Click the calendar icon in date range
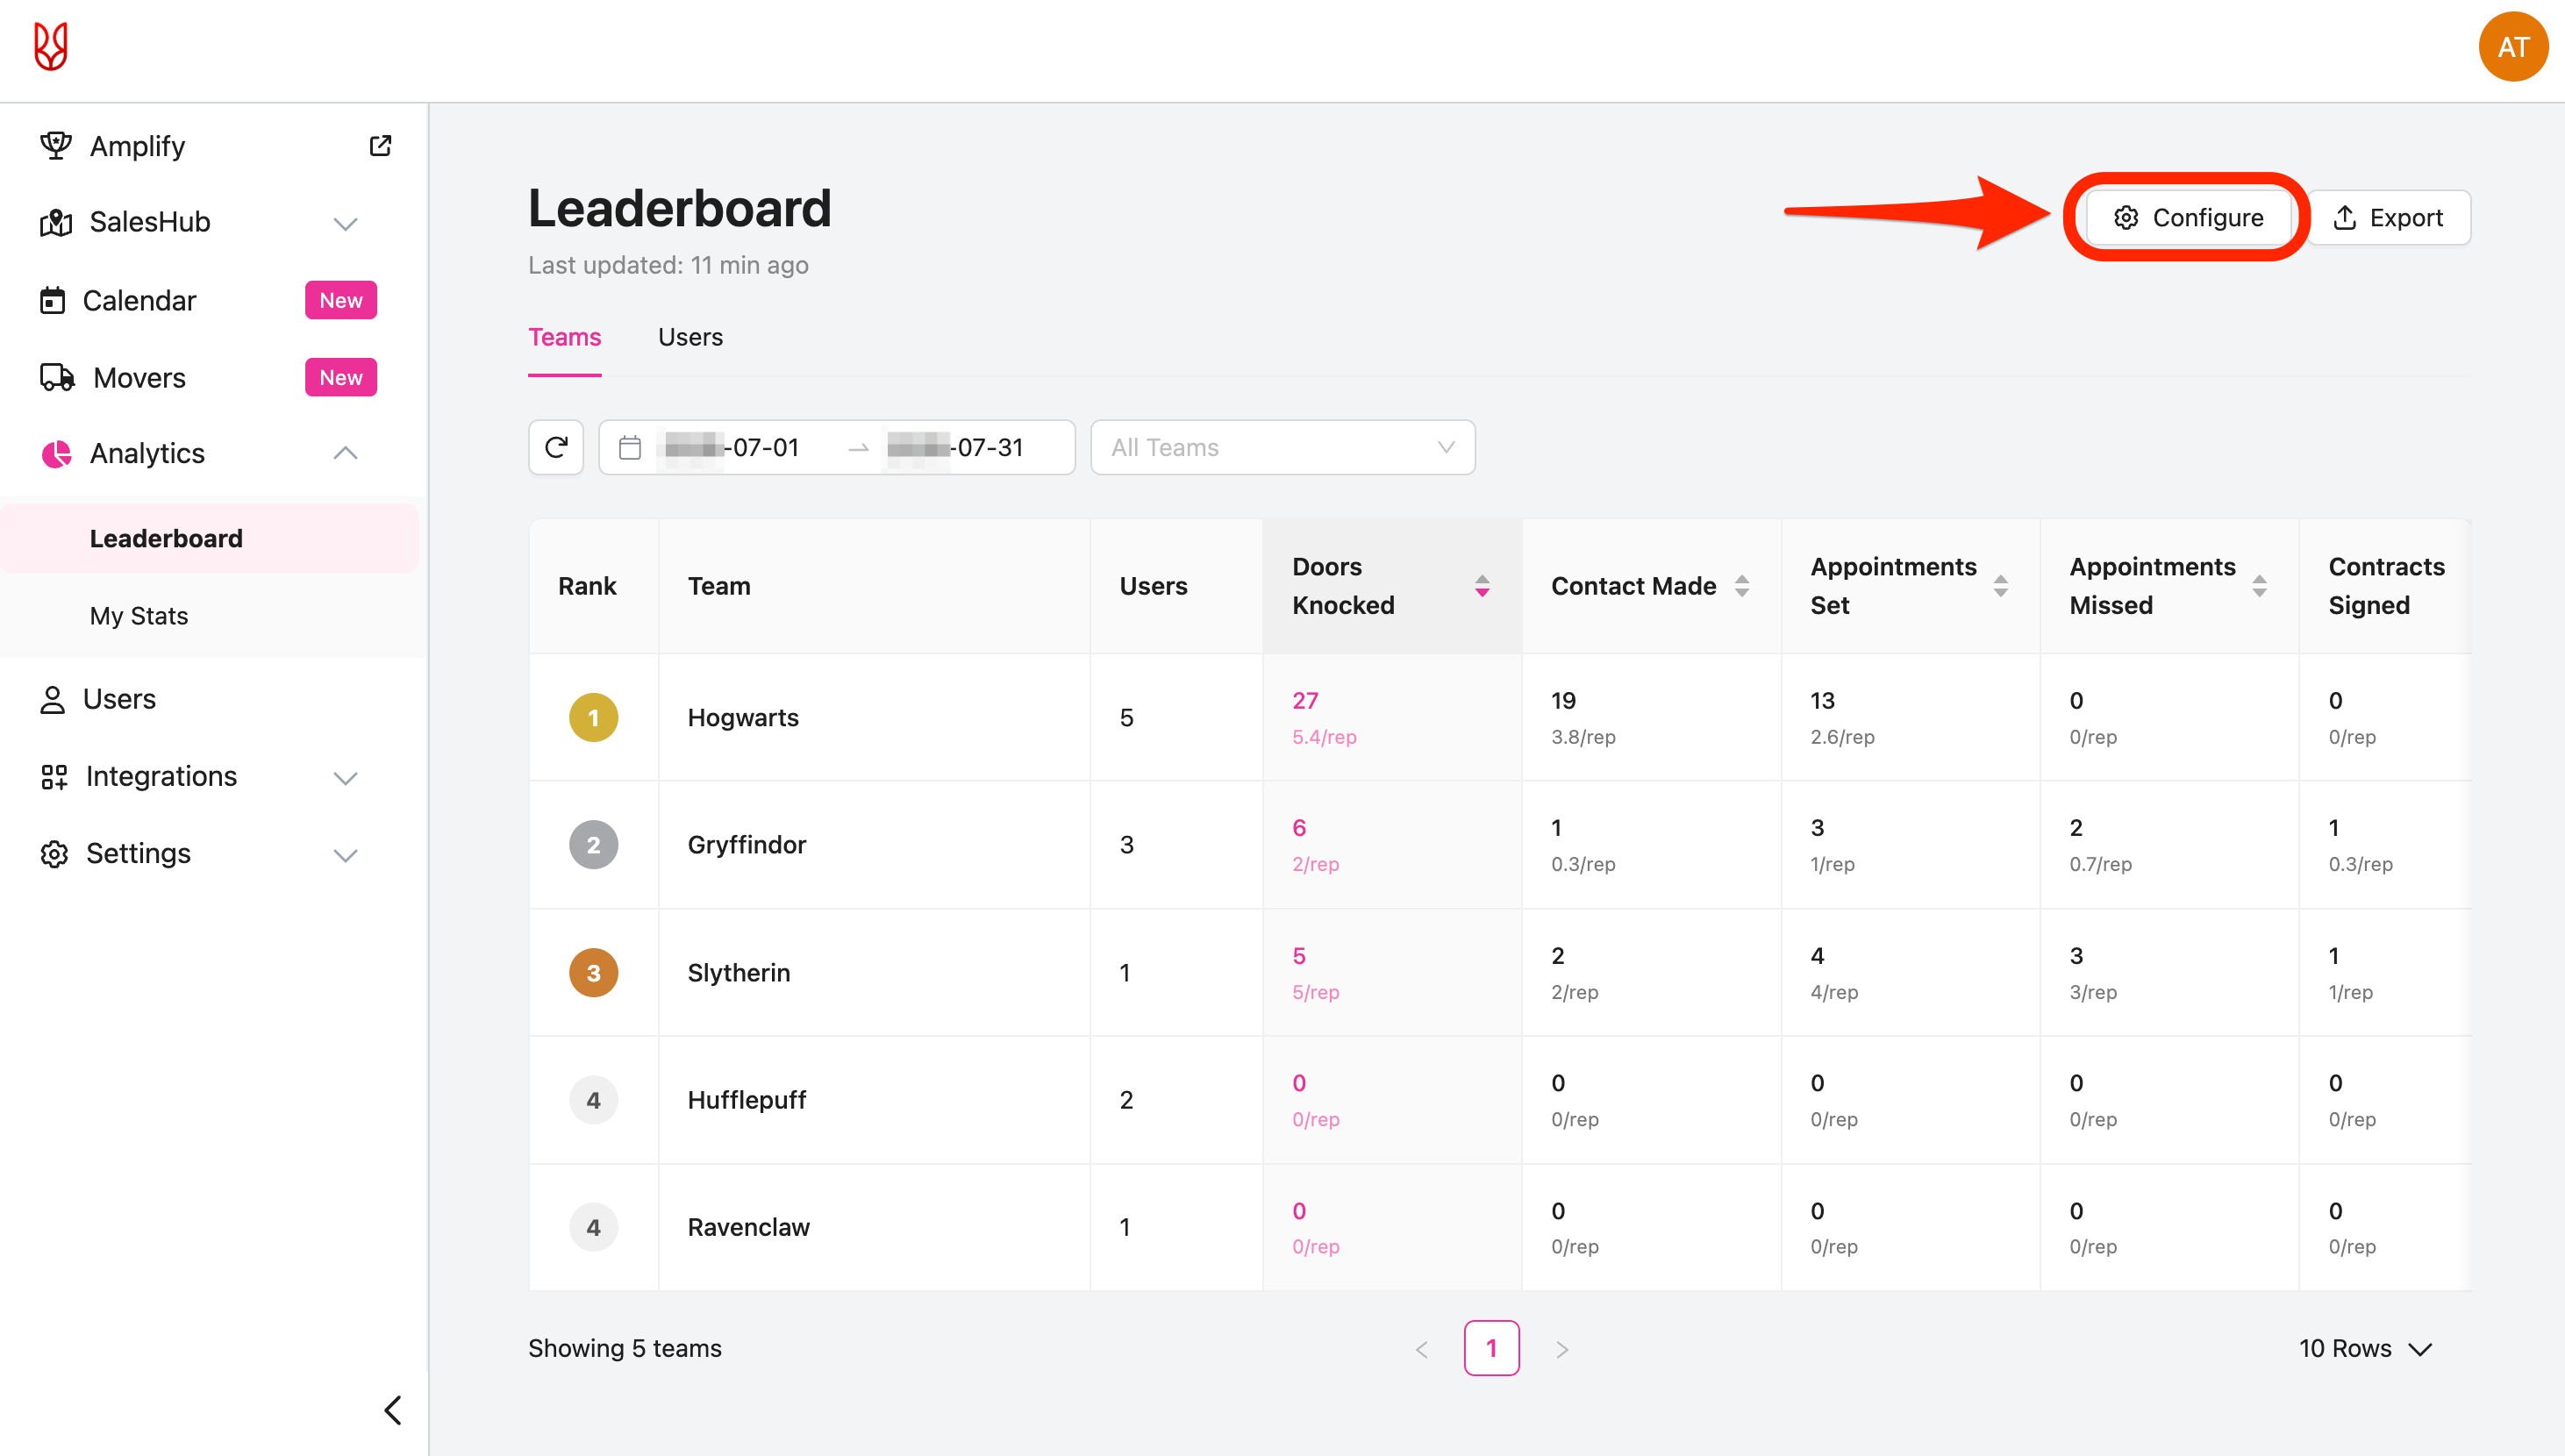The width and height of the screenshot is (2565, 1456). tap(630, 447)
